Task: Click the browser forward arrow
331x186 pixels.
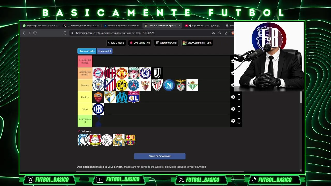Action: (x=29, y=33)
